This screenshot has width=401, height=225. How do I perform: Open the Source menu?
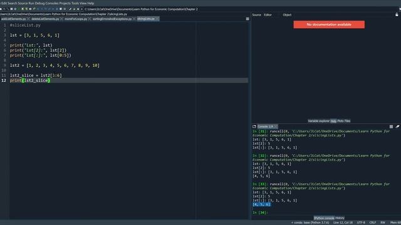pos(23,3)
